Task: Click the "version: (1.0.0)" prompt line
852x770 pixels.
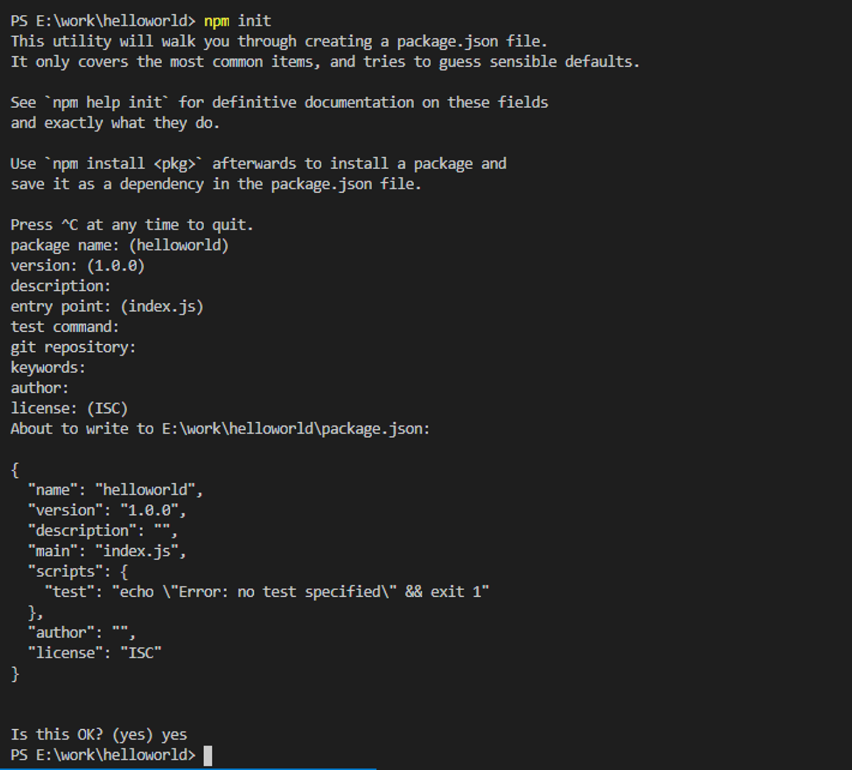Action: [78, 266]
